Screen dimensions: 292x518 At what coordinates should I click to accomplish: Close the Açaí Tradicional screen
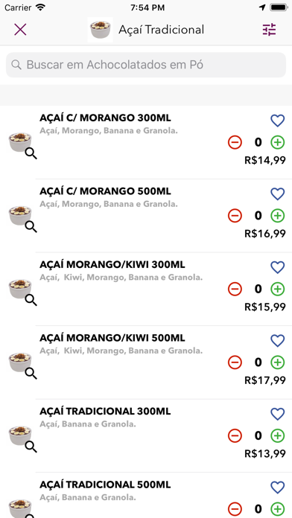(x=20, y=30)
